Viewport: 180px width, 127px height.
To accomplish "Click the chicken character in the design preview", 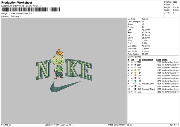I will [58, 64].
